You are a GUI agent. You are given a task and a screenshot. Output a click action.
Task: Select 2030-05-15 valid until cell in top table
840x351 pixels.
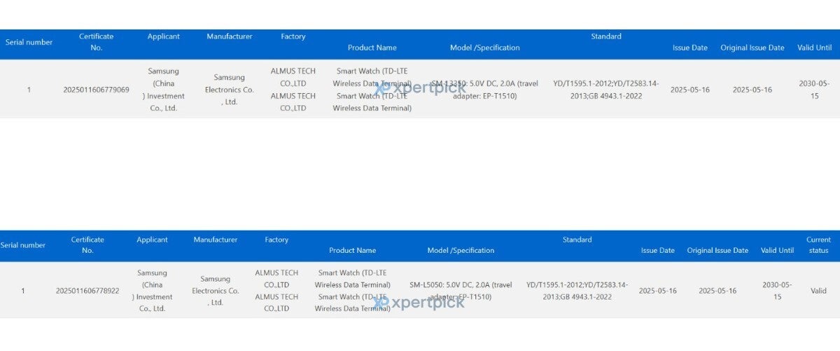point(814,90)
